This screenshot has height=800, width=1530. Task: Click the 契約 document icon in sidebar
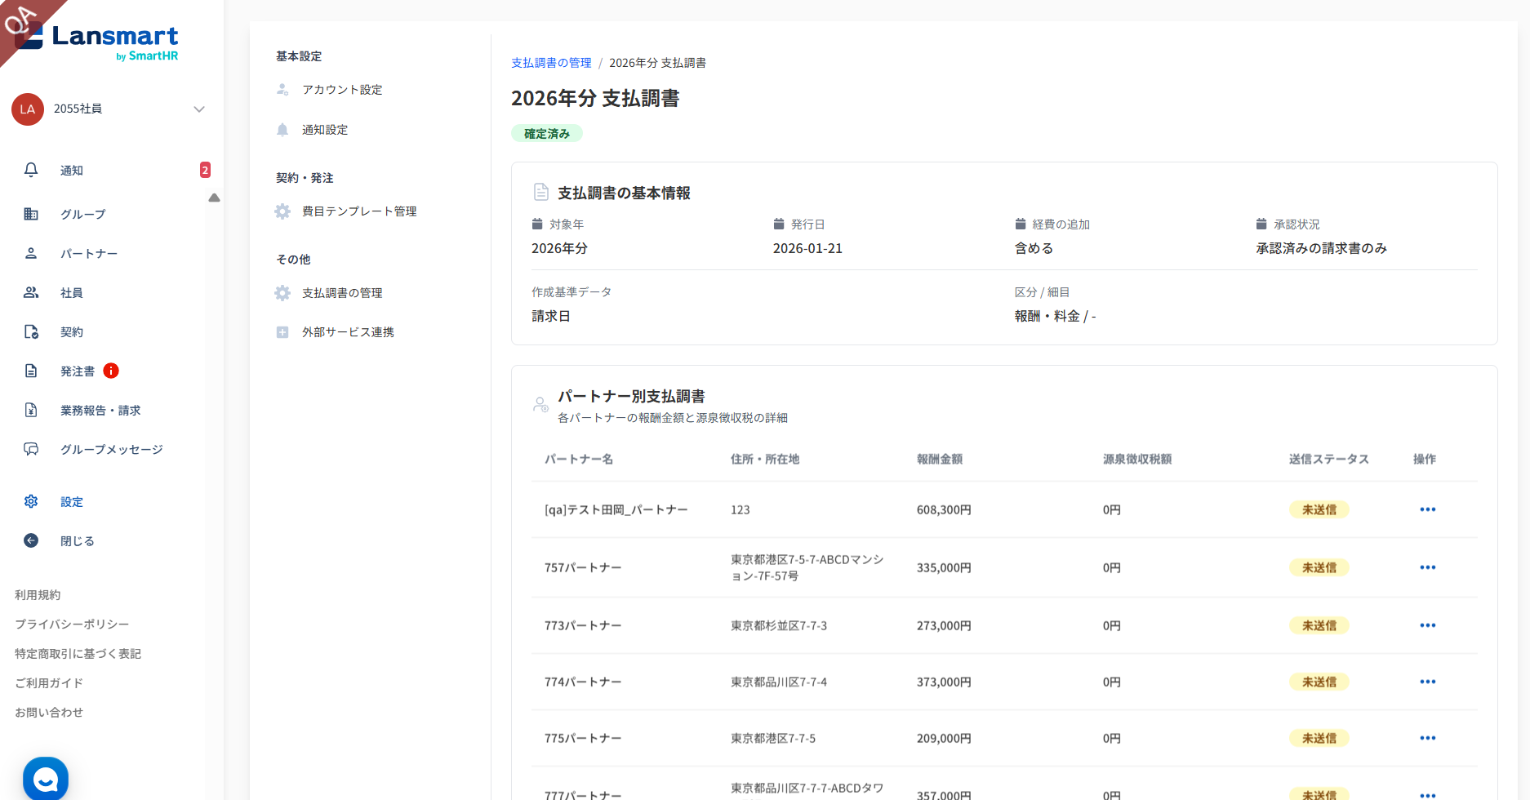(x=31, y=331)
